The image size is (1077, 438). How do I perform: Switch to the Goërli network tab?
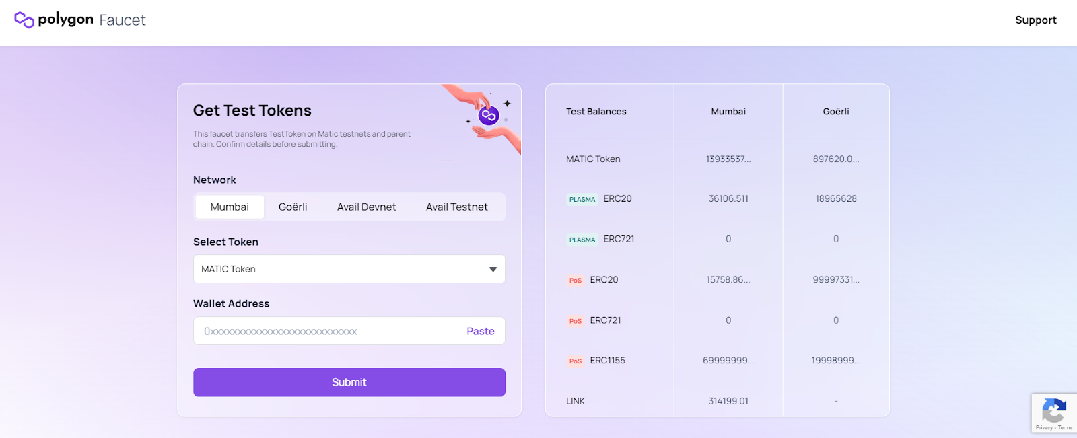click(293, 207)
